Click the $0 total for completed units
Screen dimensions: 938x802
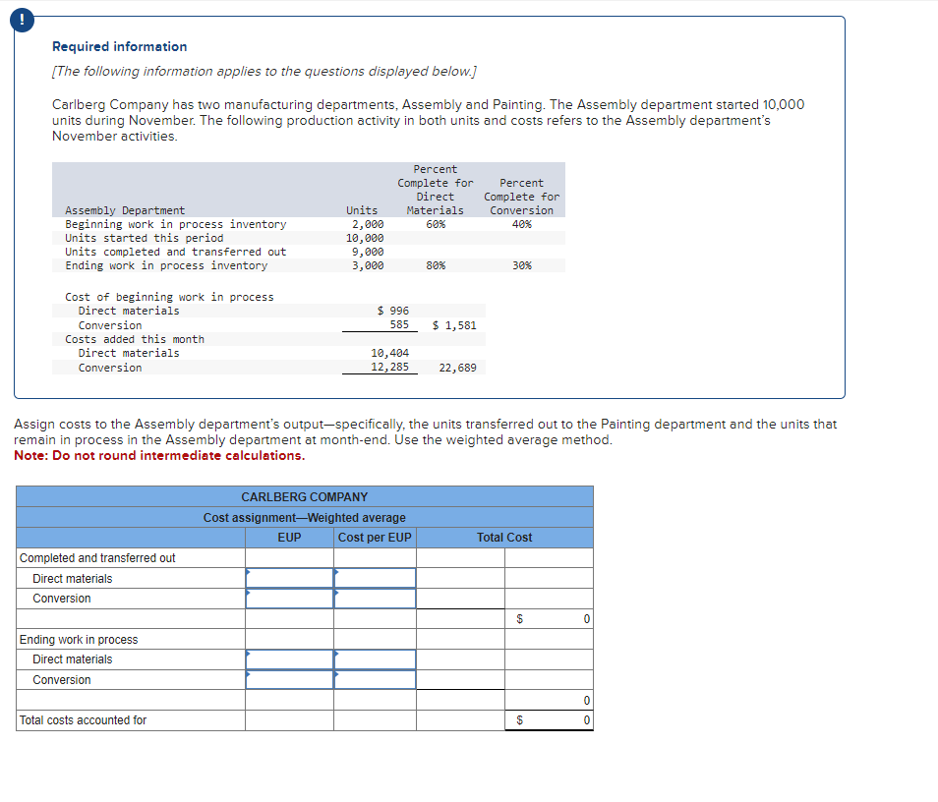coord(549,619)
